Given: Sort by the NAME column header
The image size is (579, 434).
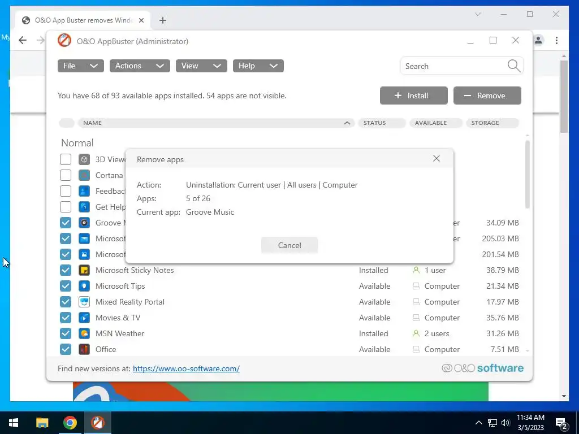Looking at the screenshot, I should 216,123.
